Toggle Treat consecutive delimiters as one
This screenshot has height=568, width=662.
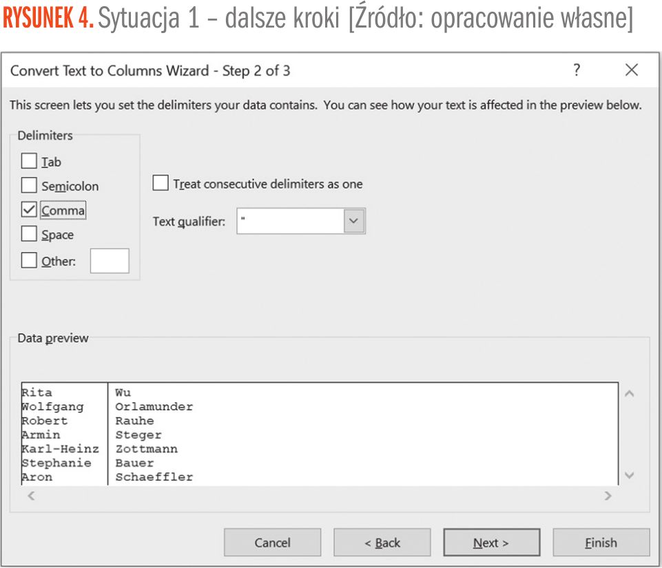(x=161, y=184)
